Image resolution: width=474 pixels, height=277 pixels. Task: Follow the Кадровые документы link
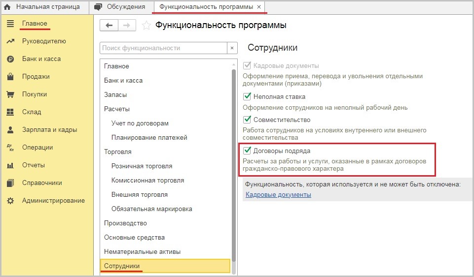click(x=278, y=195)
